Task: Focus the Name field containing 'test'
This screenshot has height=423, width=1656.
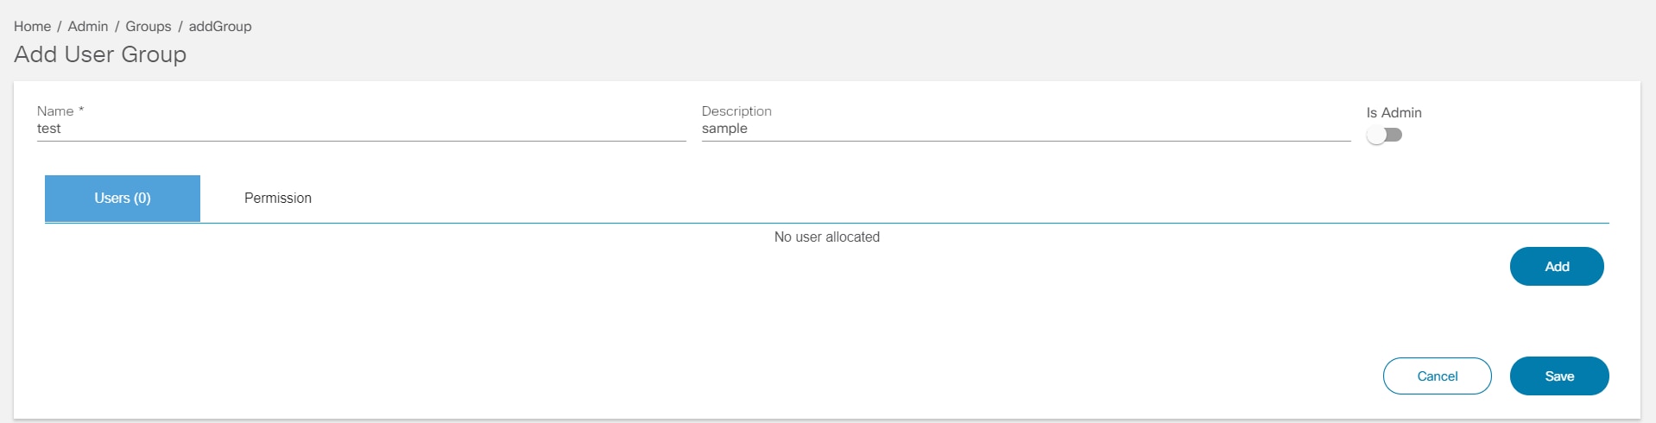Action: point(361,129)
